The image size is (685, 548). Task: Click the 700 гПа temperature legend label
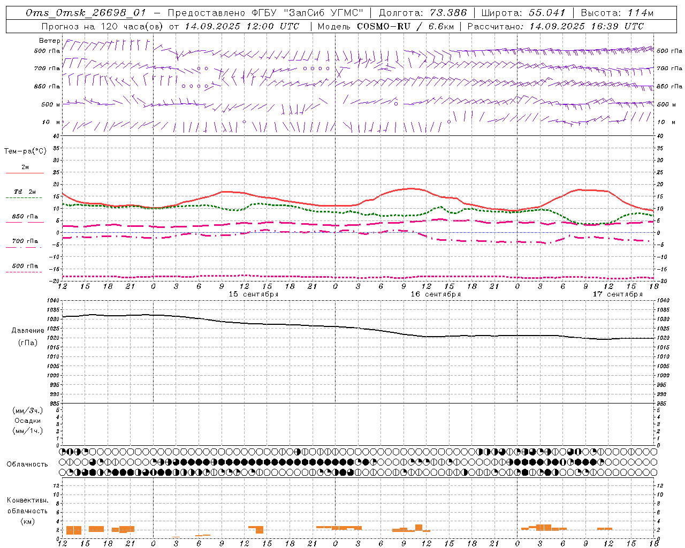click(x=25, y=241)
